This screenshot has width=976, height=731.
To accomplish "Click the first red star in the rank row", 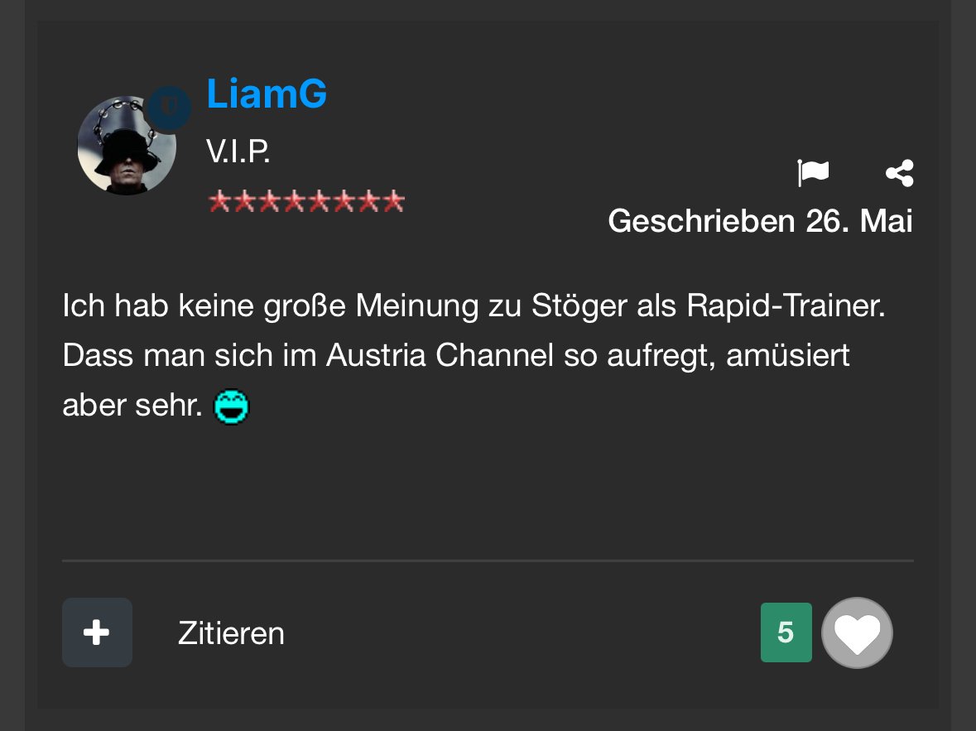I will pyautogui.click(x=219, y=202).
